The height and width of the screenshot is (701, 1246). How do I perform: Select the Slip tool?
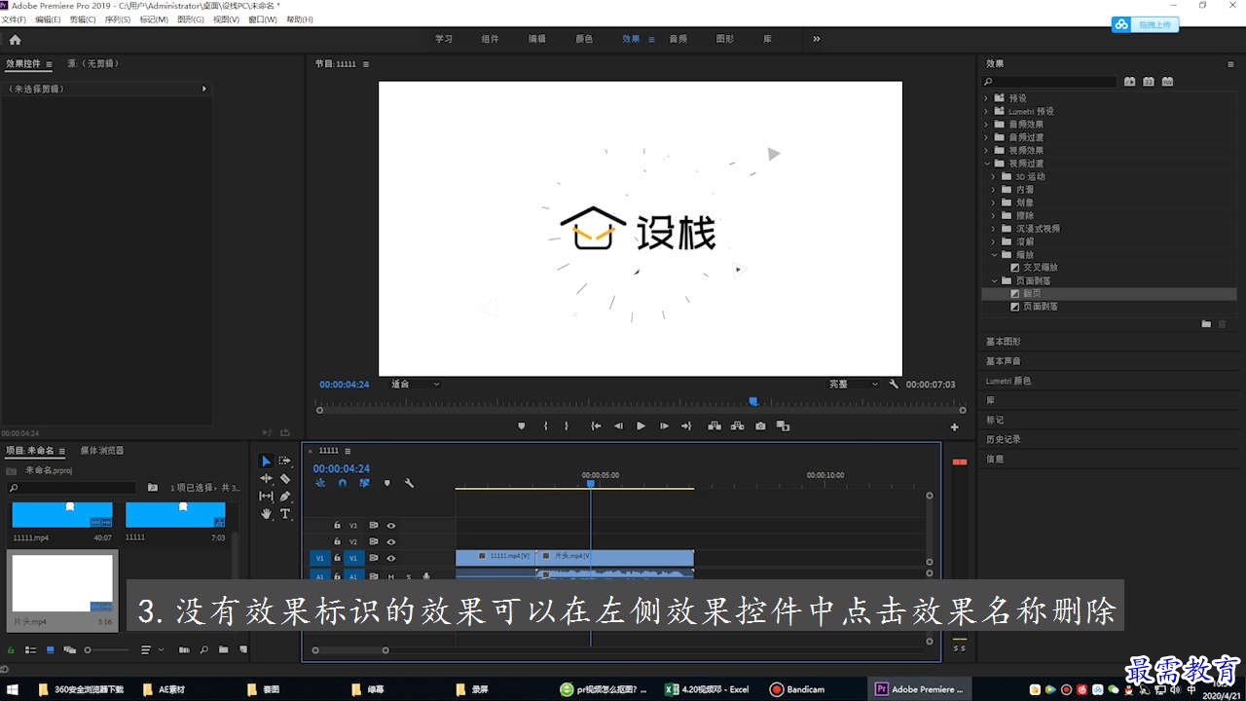pyautogui.click(x=266, y=496)
